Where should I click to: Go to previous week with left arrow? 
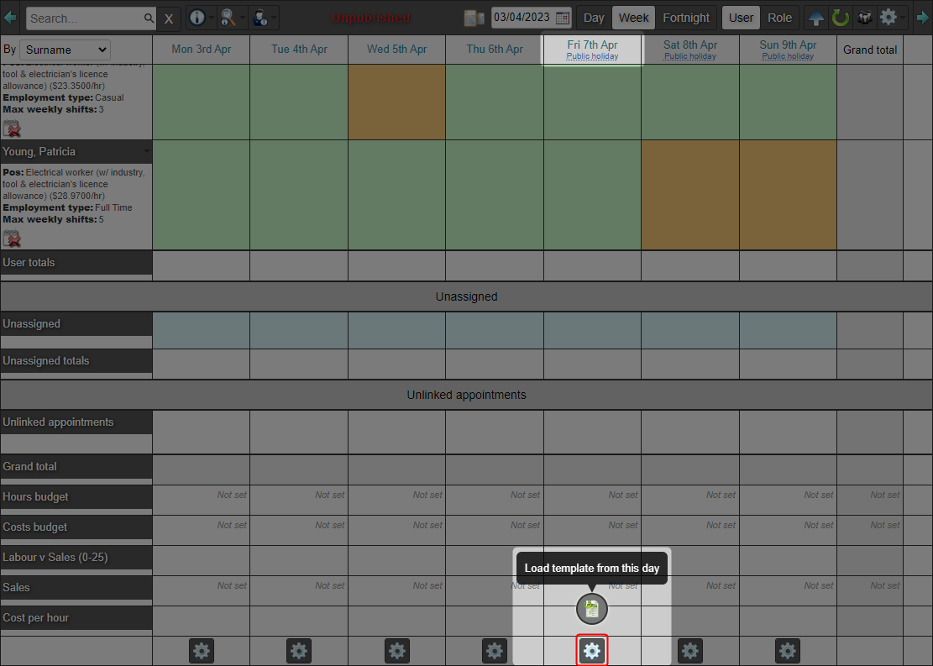[x=10, y=18]
